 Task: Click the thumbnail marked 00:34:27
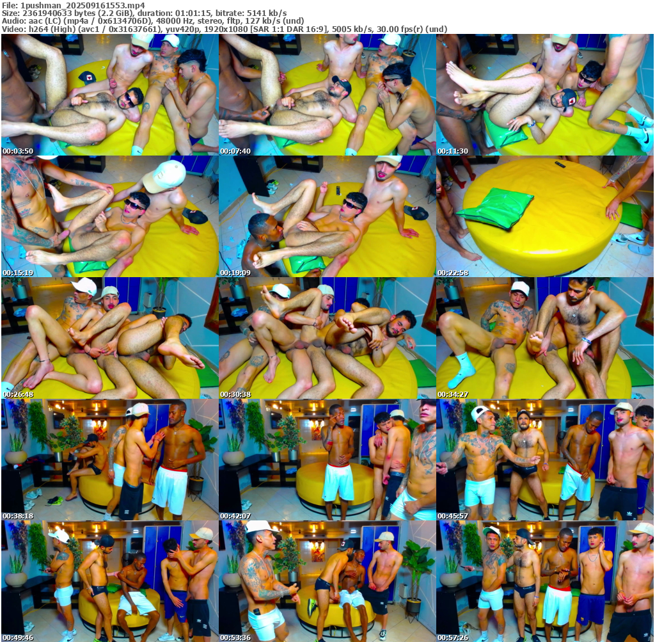(x=545, y=338)
